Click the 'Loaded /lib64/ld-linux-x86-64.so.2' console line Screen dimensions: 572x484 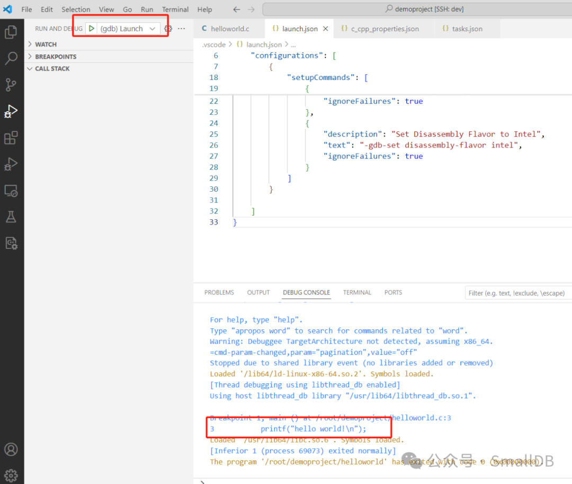pos(321,374)
